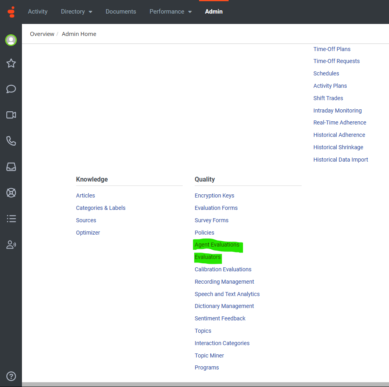
Task: Open Evaluation Forms link
Action: (216, 208)
